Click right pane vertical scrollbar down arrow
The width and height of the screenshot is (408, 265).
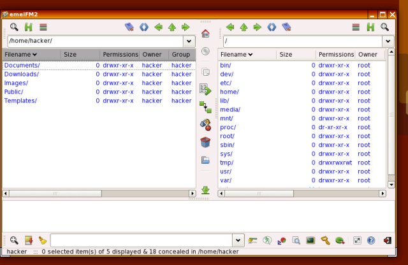coord(391,185)
